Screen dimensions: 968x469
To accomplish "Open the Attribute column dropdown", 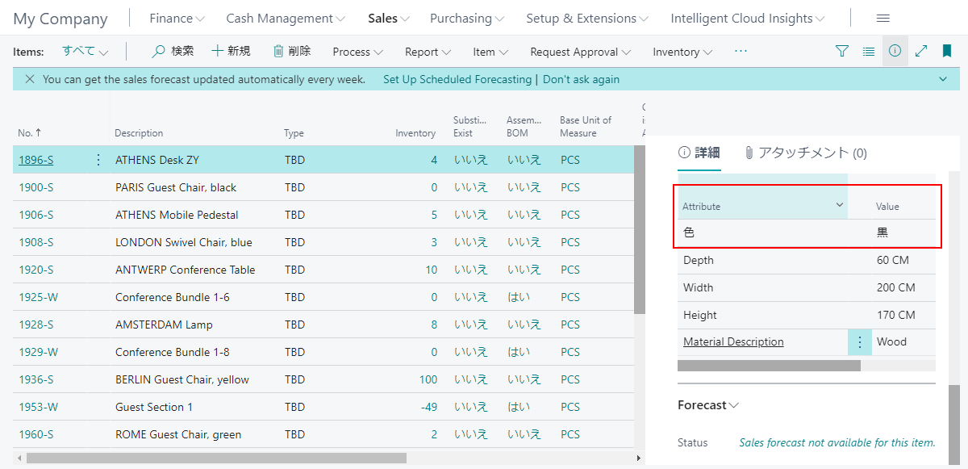I will click(x=841, y=205).
